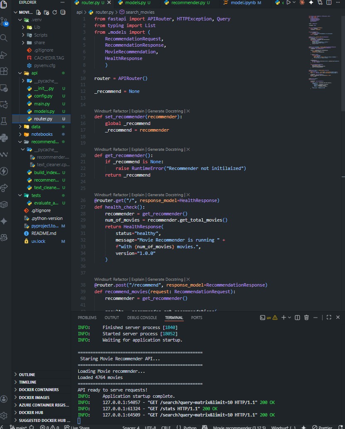This screenshot has width=345, height=429.
Task: Click New File icon in Explorer header
Action: [39, 12]
